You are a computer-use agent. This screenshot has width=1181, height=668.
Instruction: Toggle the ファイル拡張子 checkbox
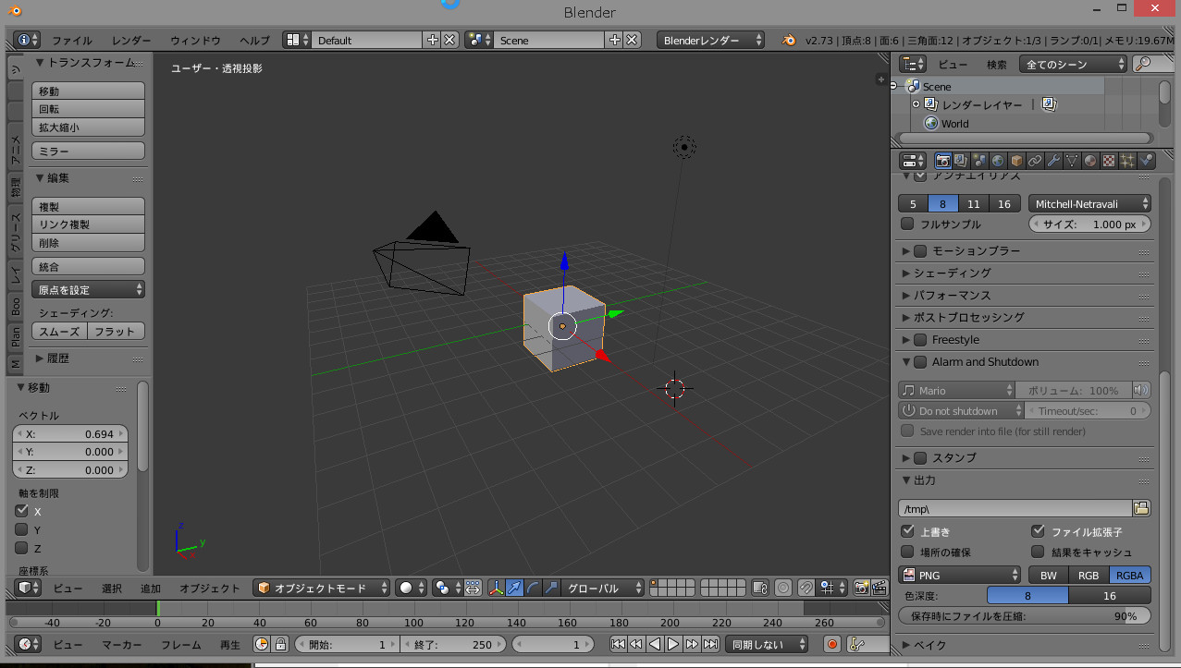(x=1038, y=531)
